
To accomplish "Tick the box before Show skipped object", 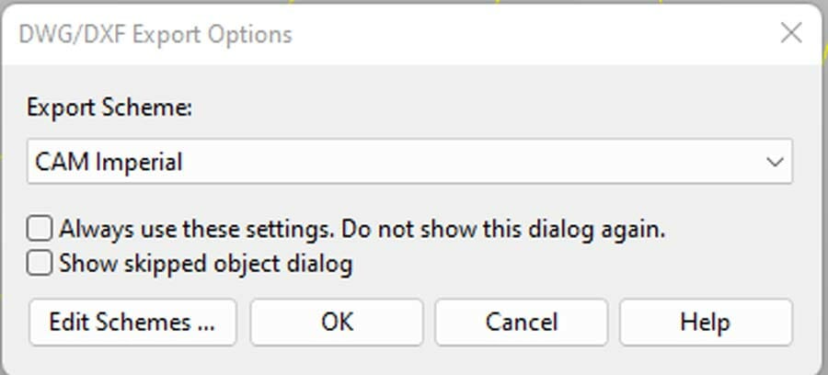I will pyautogui.click(x=41, y=264).
